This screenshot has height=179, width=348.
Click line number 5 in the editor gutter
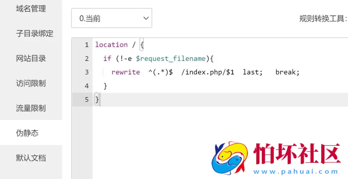point(86,100)
